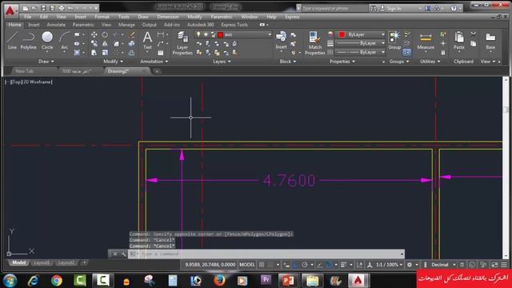Open the Dimension menu
Screen dimensions: 512x288
point(168,17)
